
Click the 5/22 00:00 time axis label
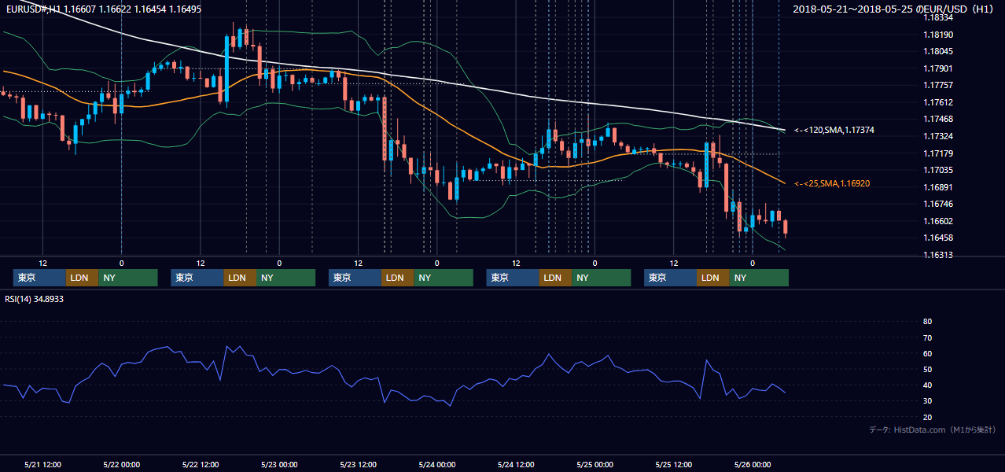pos(122,464)
